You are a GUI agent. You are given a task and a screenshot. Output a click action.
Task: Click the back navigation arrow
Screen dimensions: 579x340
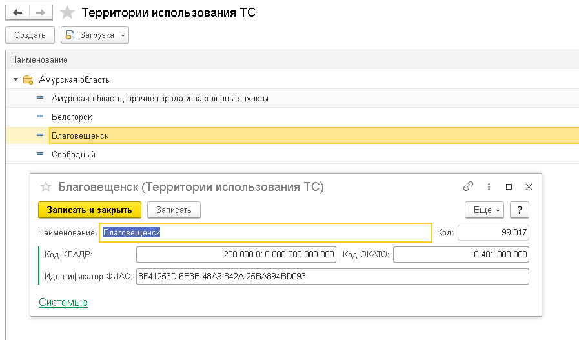point(17,13)
